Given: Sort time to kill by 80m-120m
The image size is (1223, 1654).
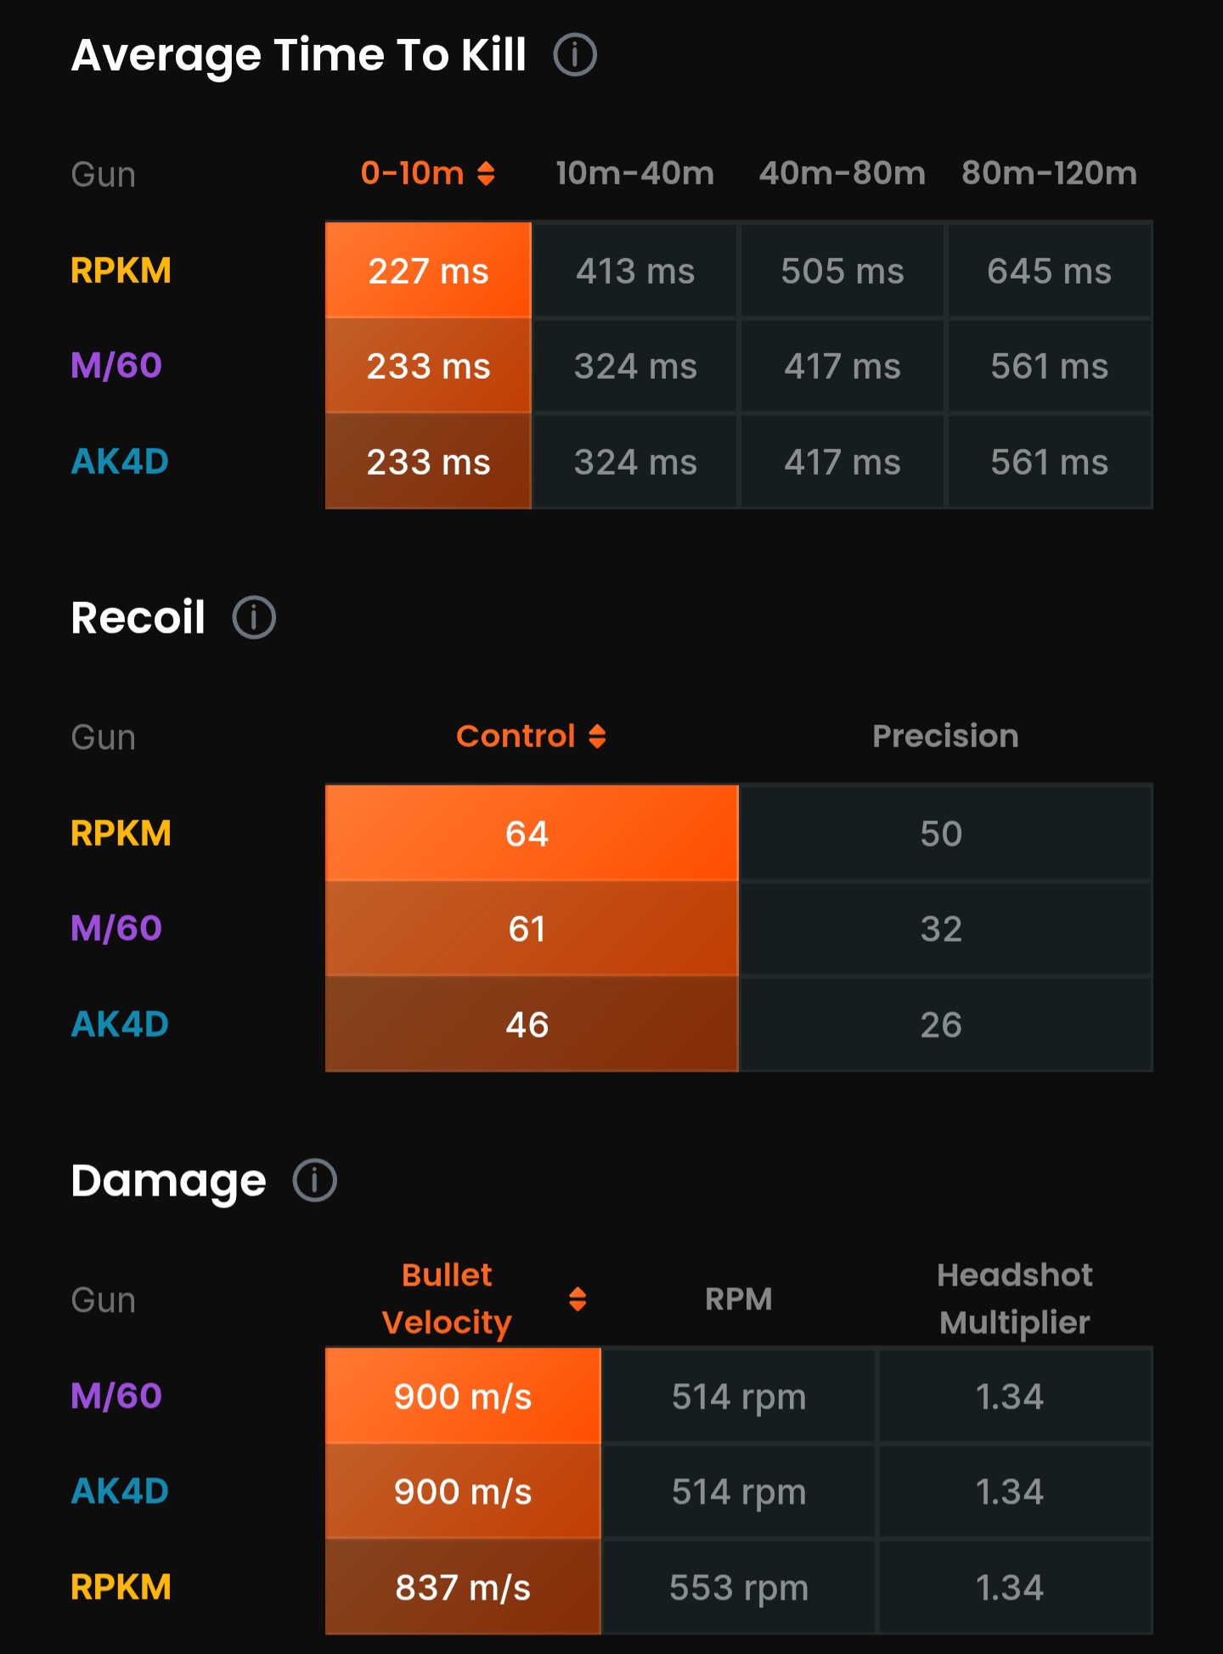Looking at the screenshot, I should (1049, 174).
